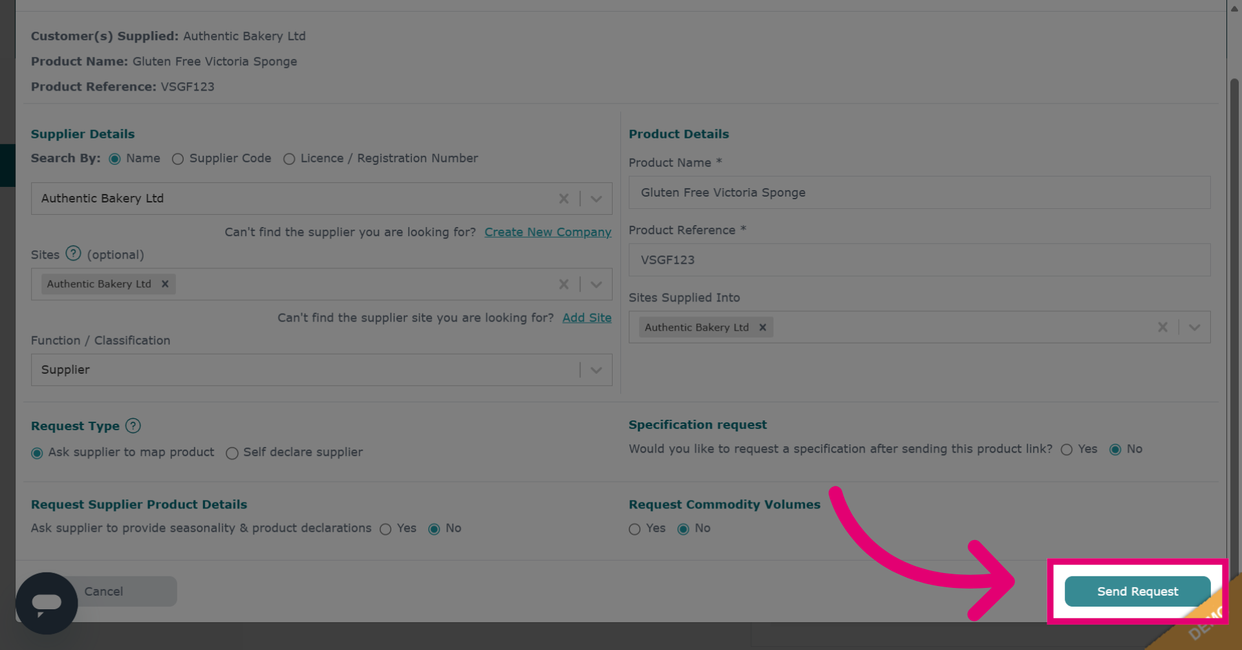
Task: Remove Authentic Bakery Ltd tag from Sites
Action: tap(165, 284)
